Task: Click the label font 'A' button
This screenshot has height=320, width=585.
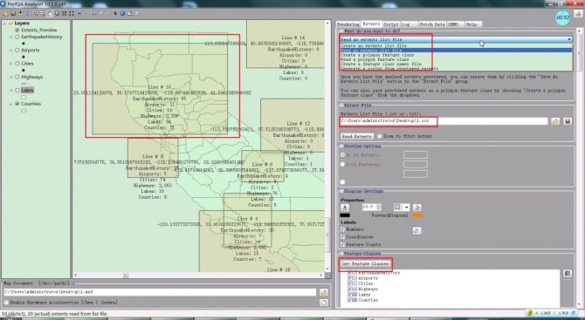Action: 345,208
